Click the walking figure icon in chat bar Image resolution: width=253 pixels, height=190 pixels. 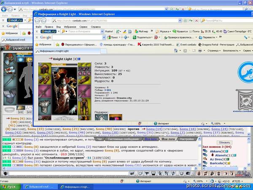[160, 174]
